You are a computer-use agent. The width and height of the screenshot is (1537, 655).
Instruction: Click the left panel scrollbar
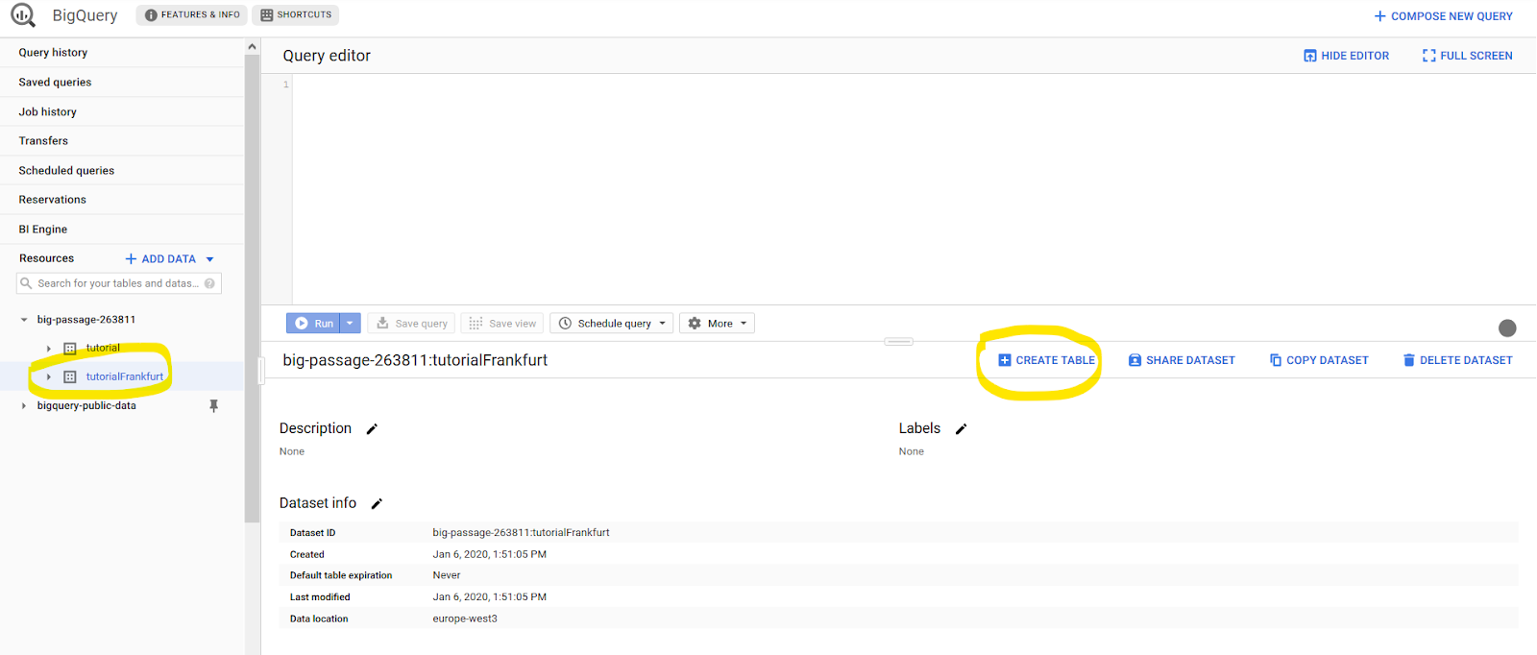[x=252, y=288]
